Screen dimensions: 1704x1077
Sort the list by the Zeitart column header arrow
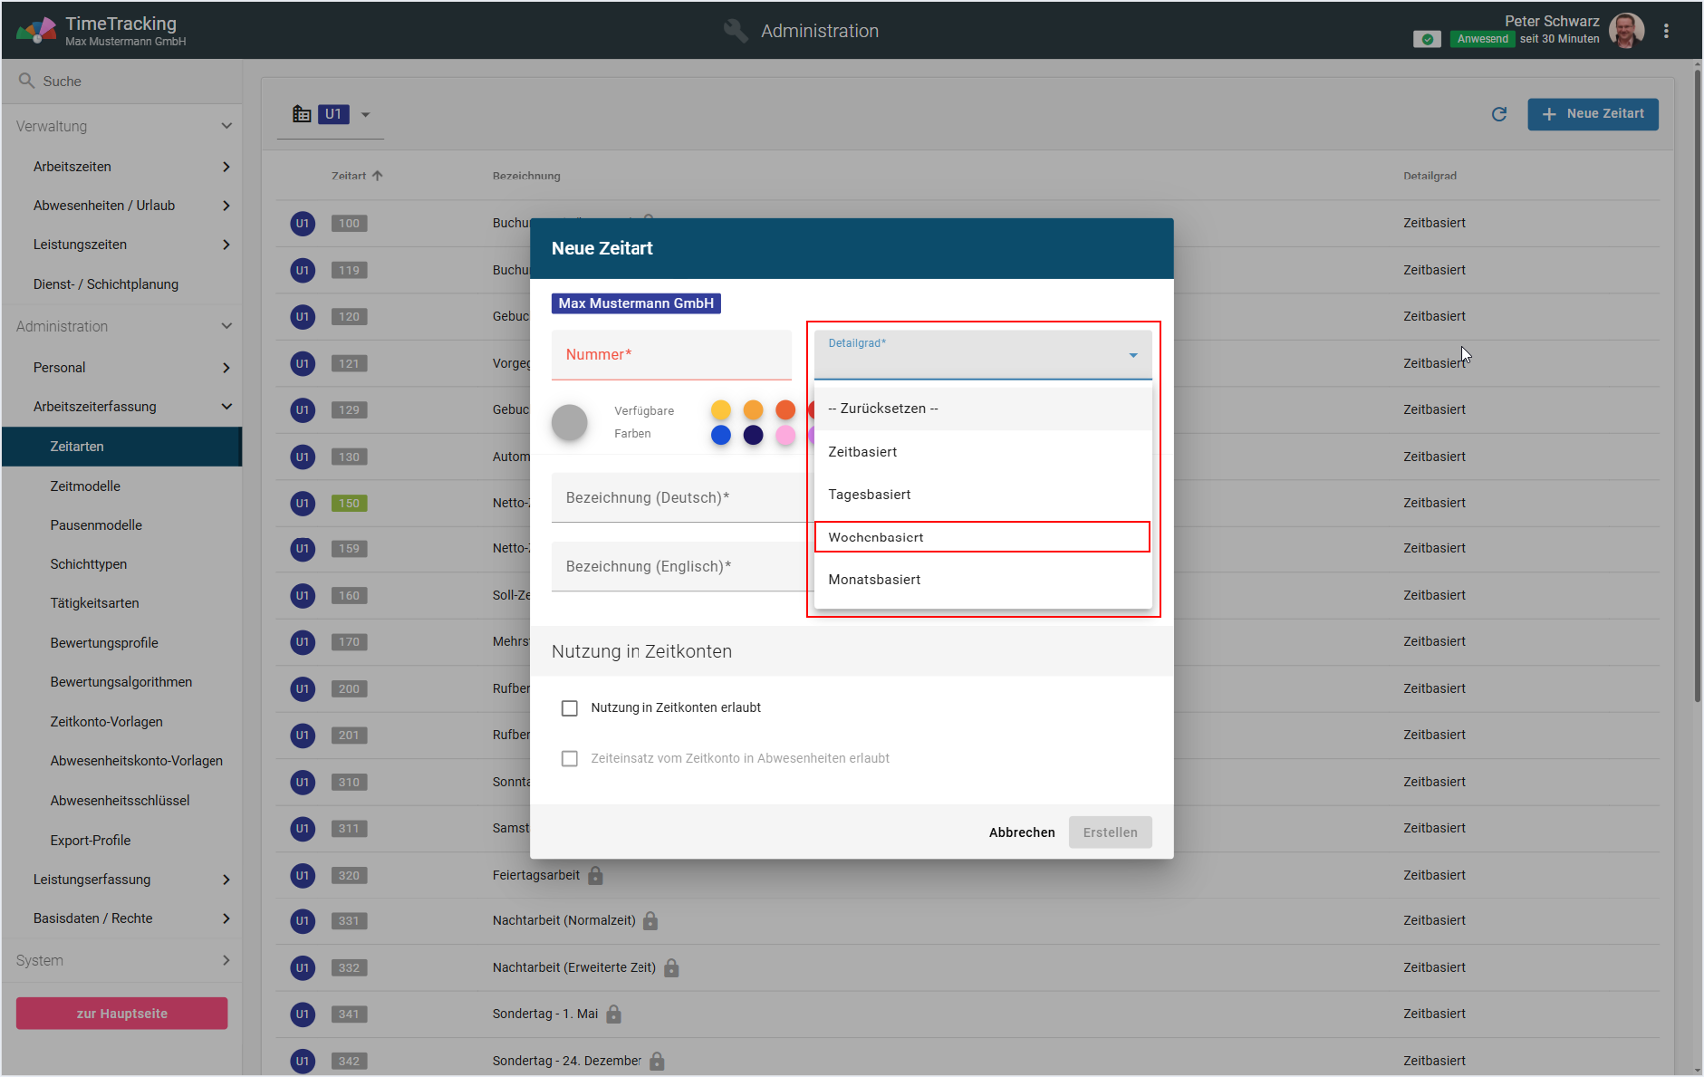[378, 176]
